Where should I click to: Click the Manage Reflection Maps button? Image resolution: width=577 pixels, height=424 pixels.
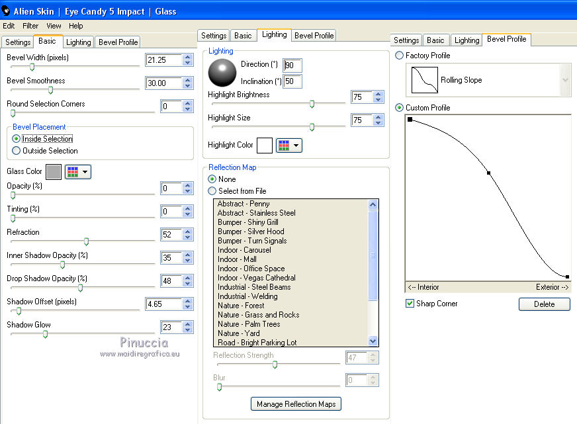296,403
